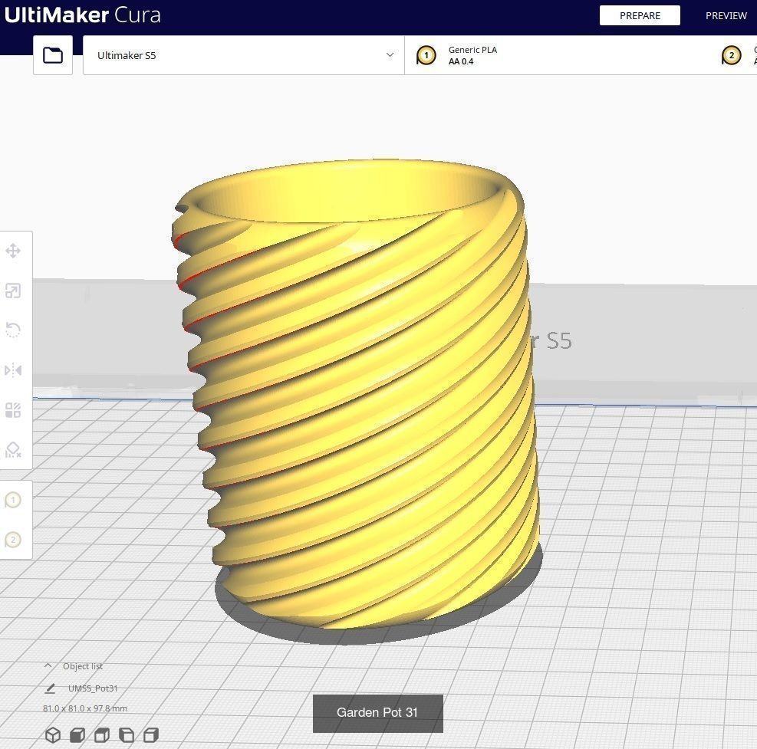Switch to left side view icon
This screenshot has height=749, width=757.
pos(127,735)
